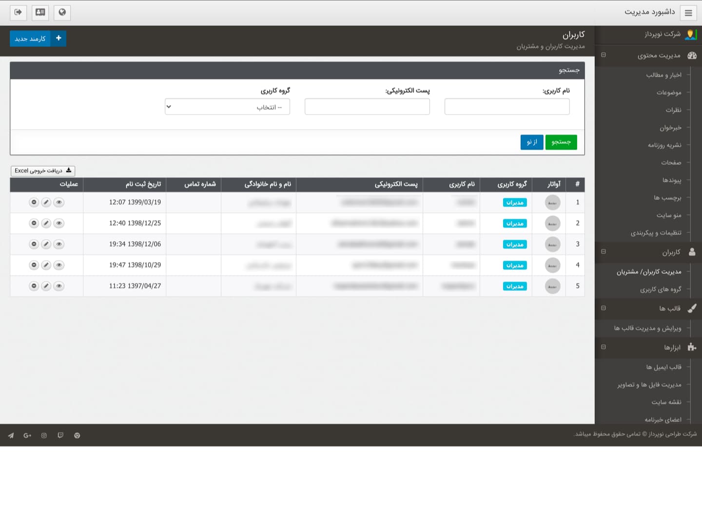Click the نام کاربری search input field

[x=507, y=107]
